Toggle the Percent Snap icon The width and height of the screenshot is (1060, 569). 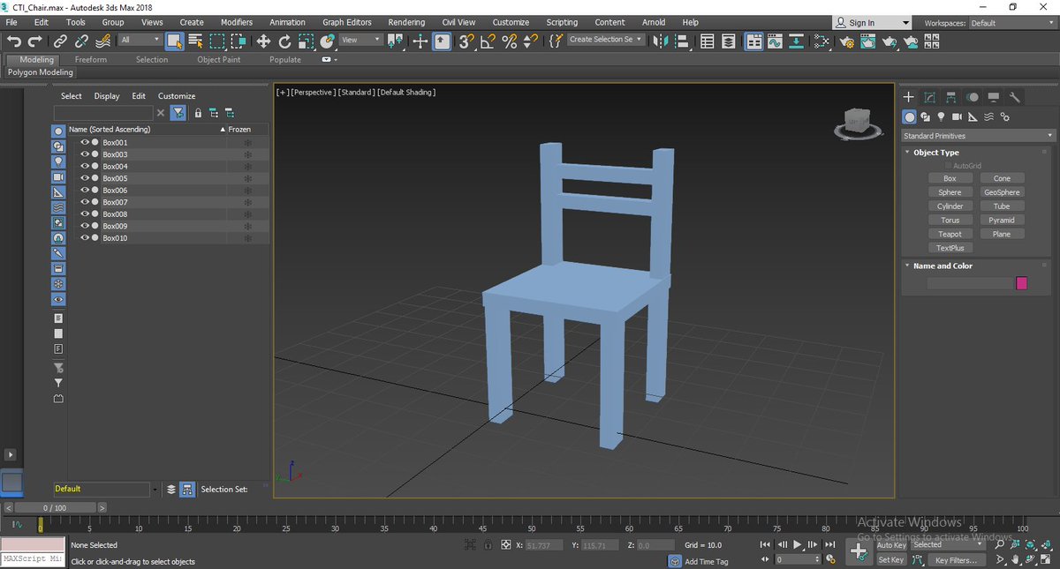coord(509,41)
